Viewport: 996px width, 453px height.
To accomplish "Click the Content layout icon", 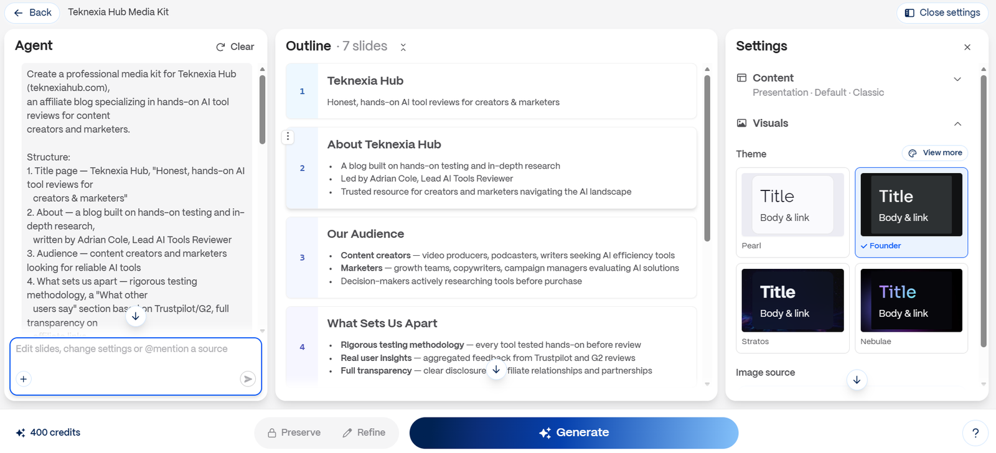I will pyautogui.click(x=741, y=78).
